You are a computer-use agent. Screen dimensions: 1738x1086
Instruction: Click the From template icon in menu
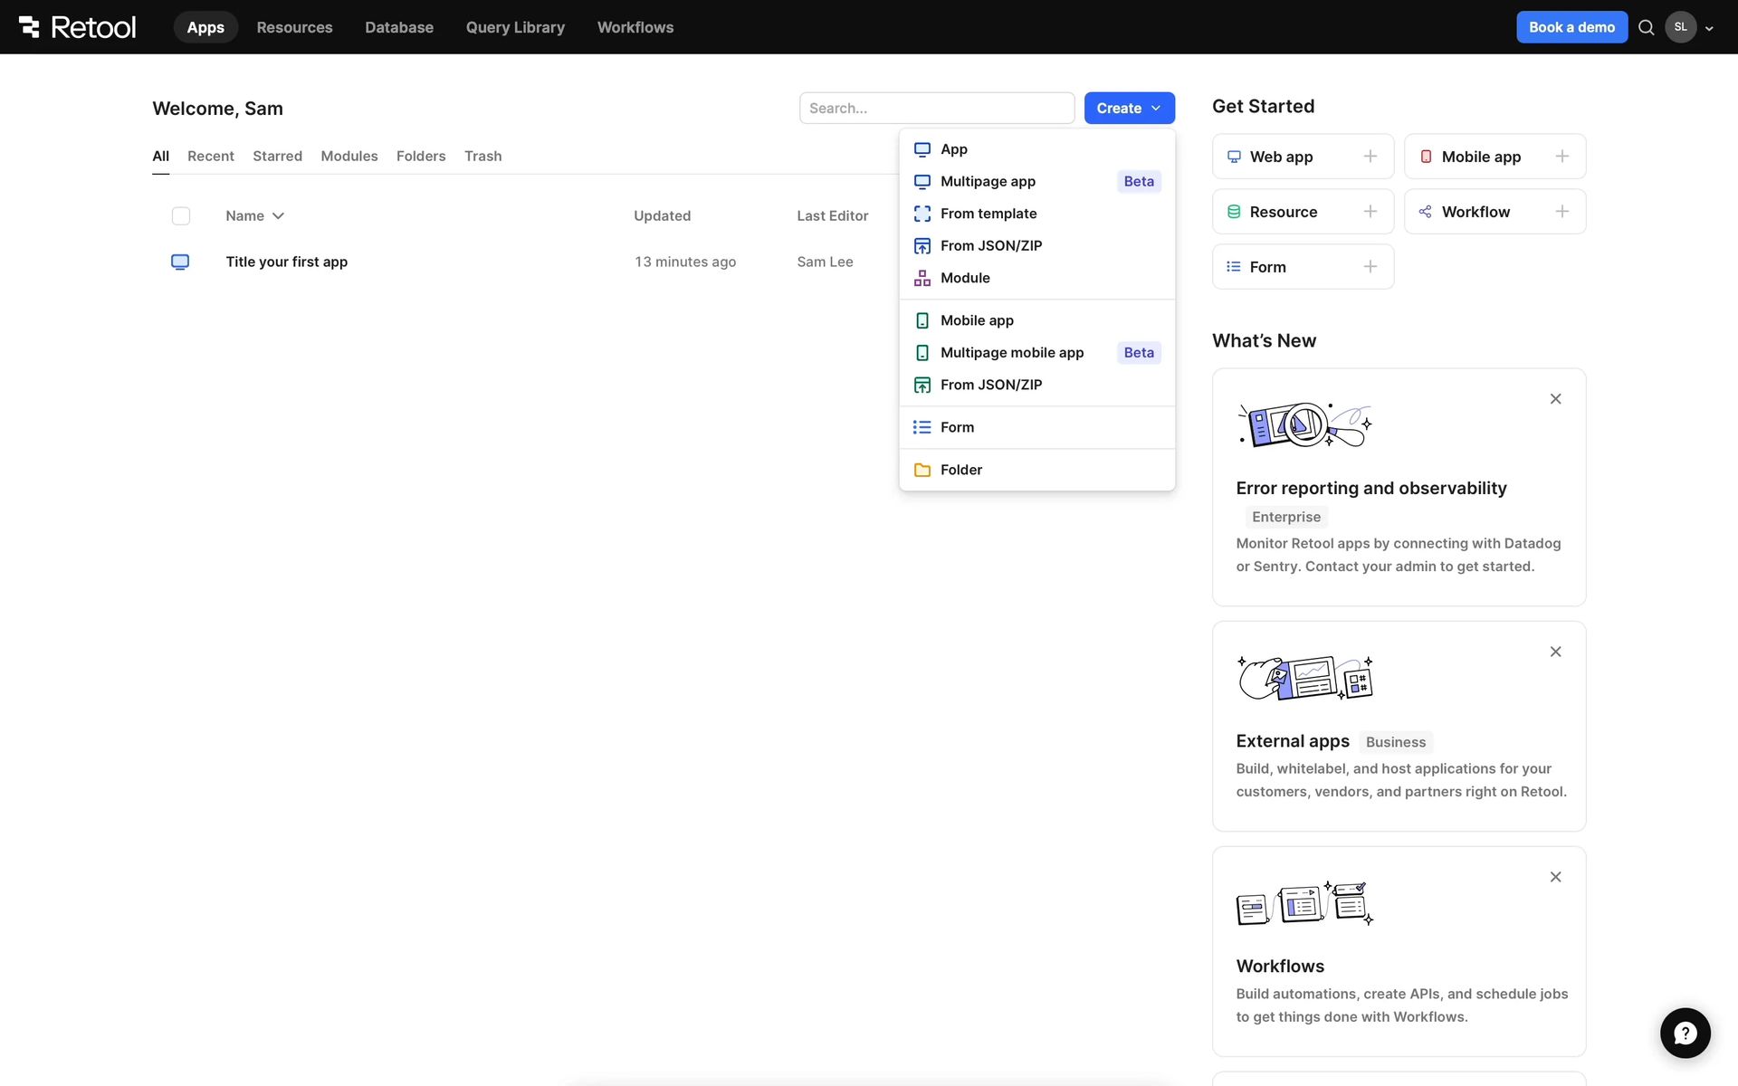(922, 214)
